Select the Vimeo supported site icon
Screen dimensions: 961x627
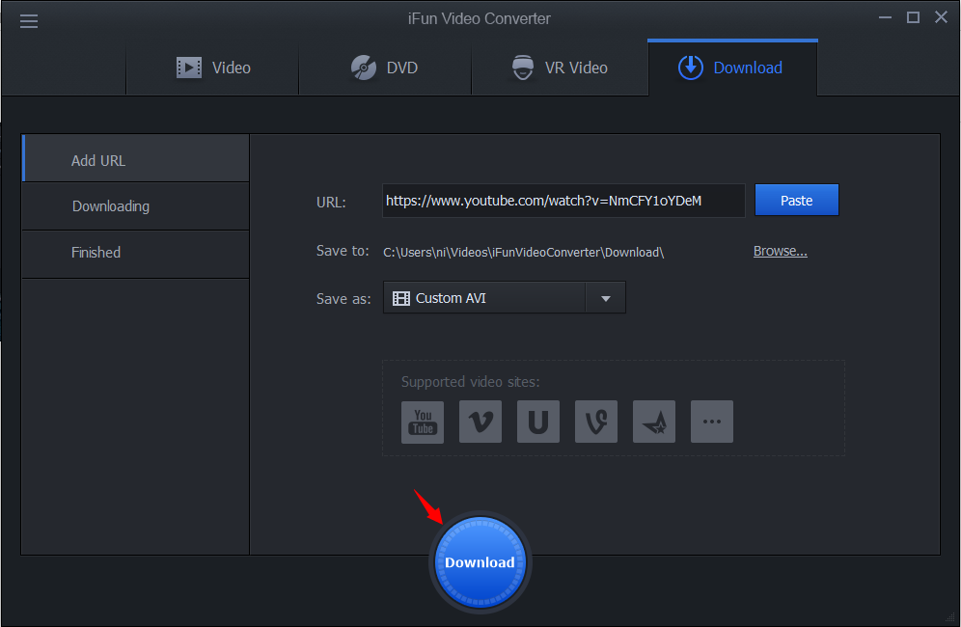click(480, 422)
